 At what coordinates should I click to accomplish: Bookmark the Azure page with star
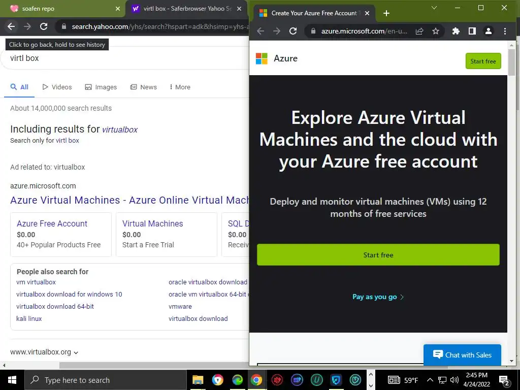pos(435,31)
